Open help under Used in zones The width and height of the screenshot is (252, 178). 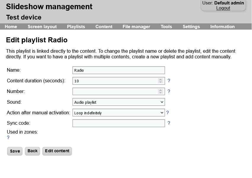(x=8, y=138)
